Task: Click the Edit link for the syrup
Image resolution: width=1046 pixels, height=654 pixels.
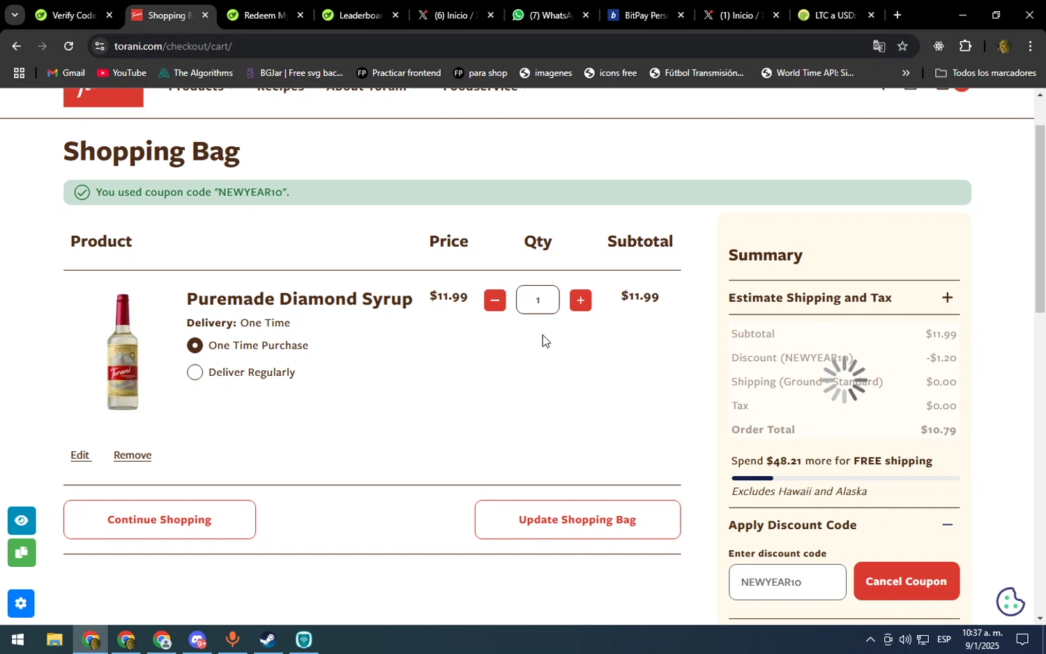Action: point(79,455)
